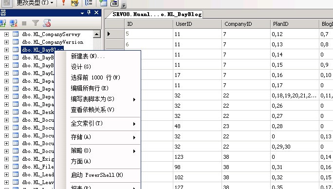The width and height of the screenshot is (333, 189).
Task: Click table icon of dbo.HL_Lead row
Action: click(16, 174)
